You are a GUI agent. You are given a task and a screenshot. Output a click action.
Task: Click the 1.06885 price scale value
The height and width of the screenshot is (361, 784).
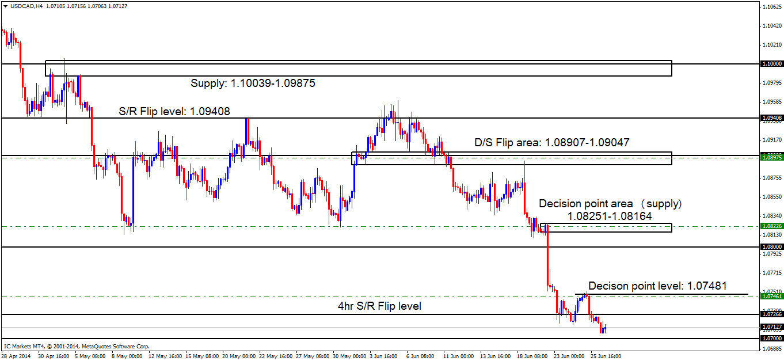771,348
